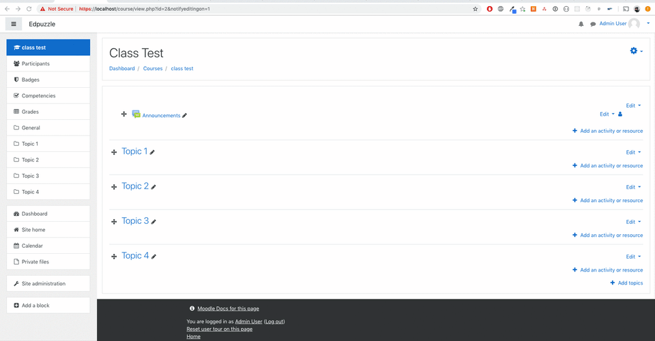The width and height of the screenshot is (655, 341).
Task: Click the move handle beside Topic 4
Action: click(114, 257)
